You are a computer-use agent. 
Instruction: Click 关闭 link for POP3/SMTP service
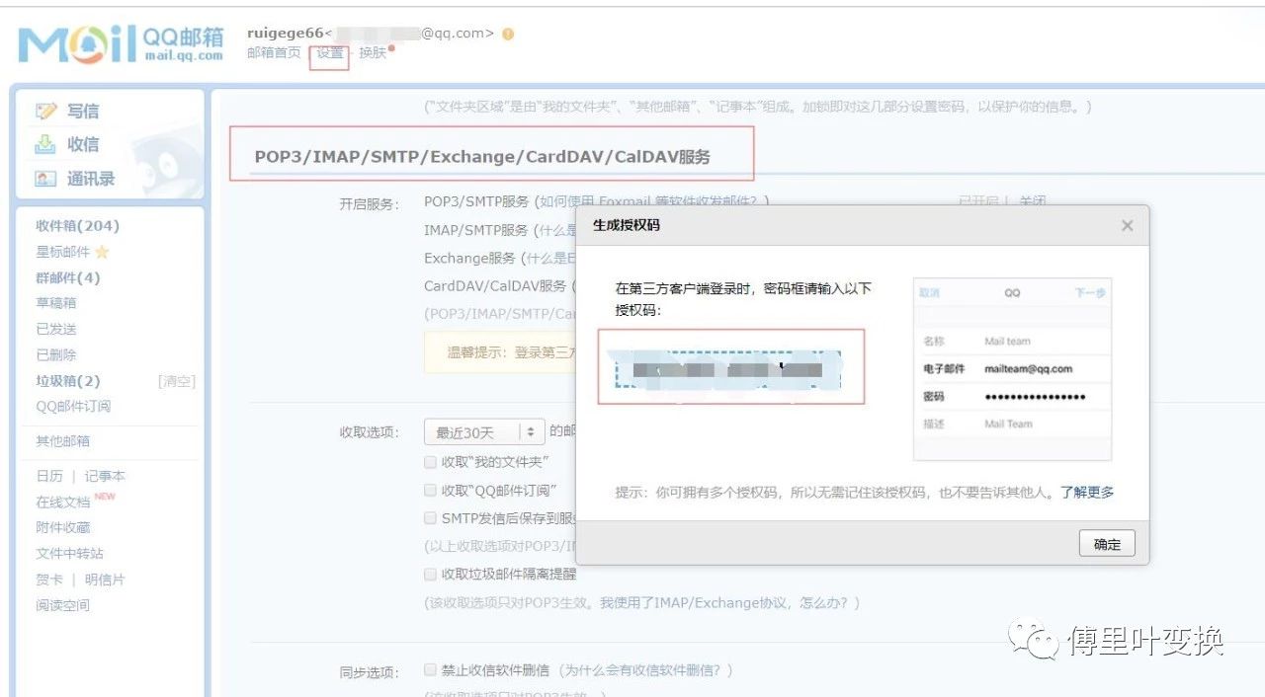(x=1033, y=200)
